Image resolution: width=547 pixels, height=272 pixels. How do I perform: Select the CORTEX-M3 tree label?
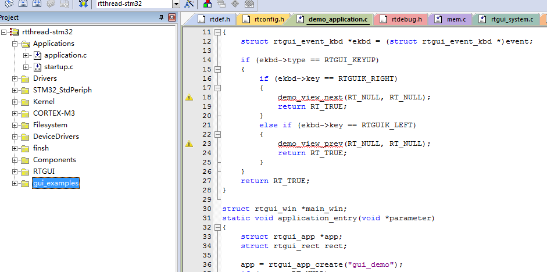54,113
